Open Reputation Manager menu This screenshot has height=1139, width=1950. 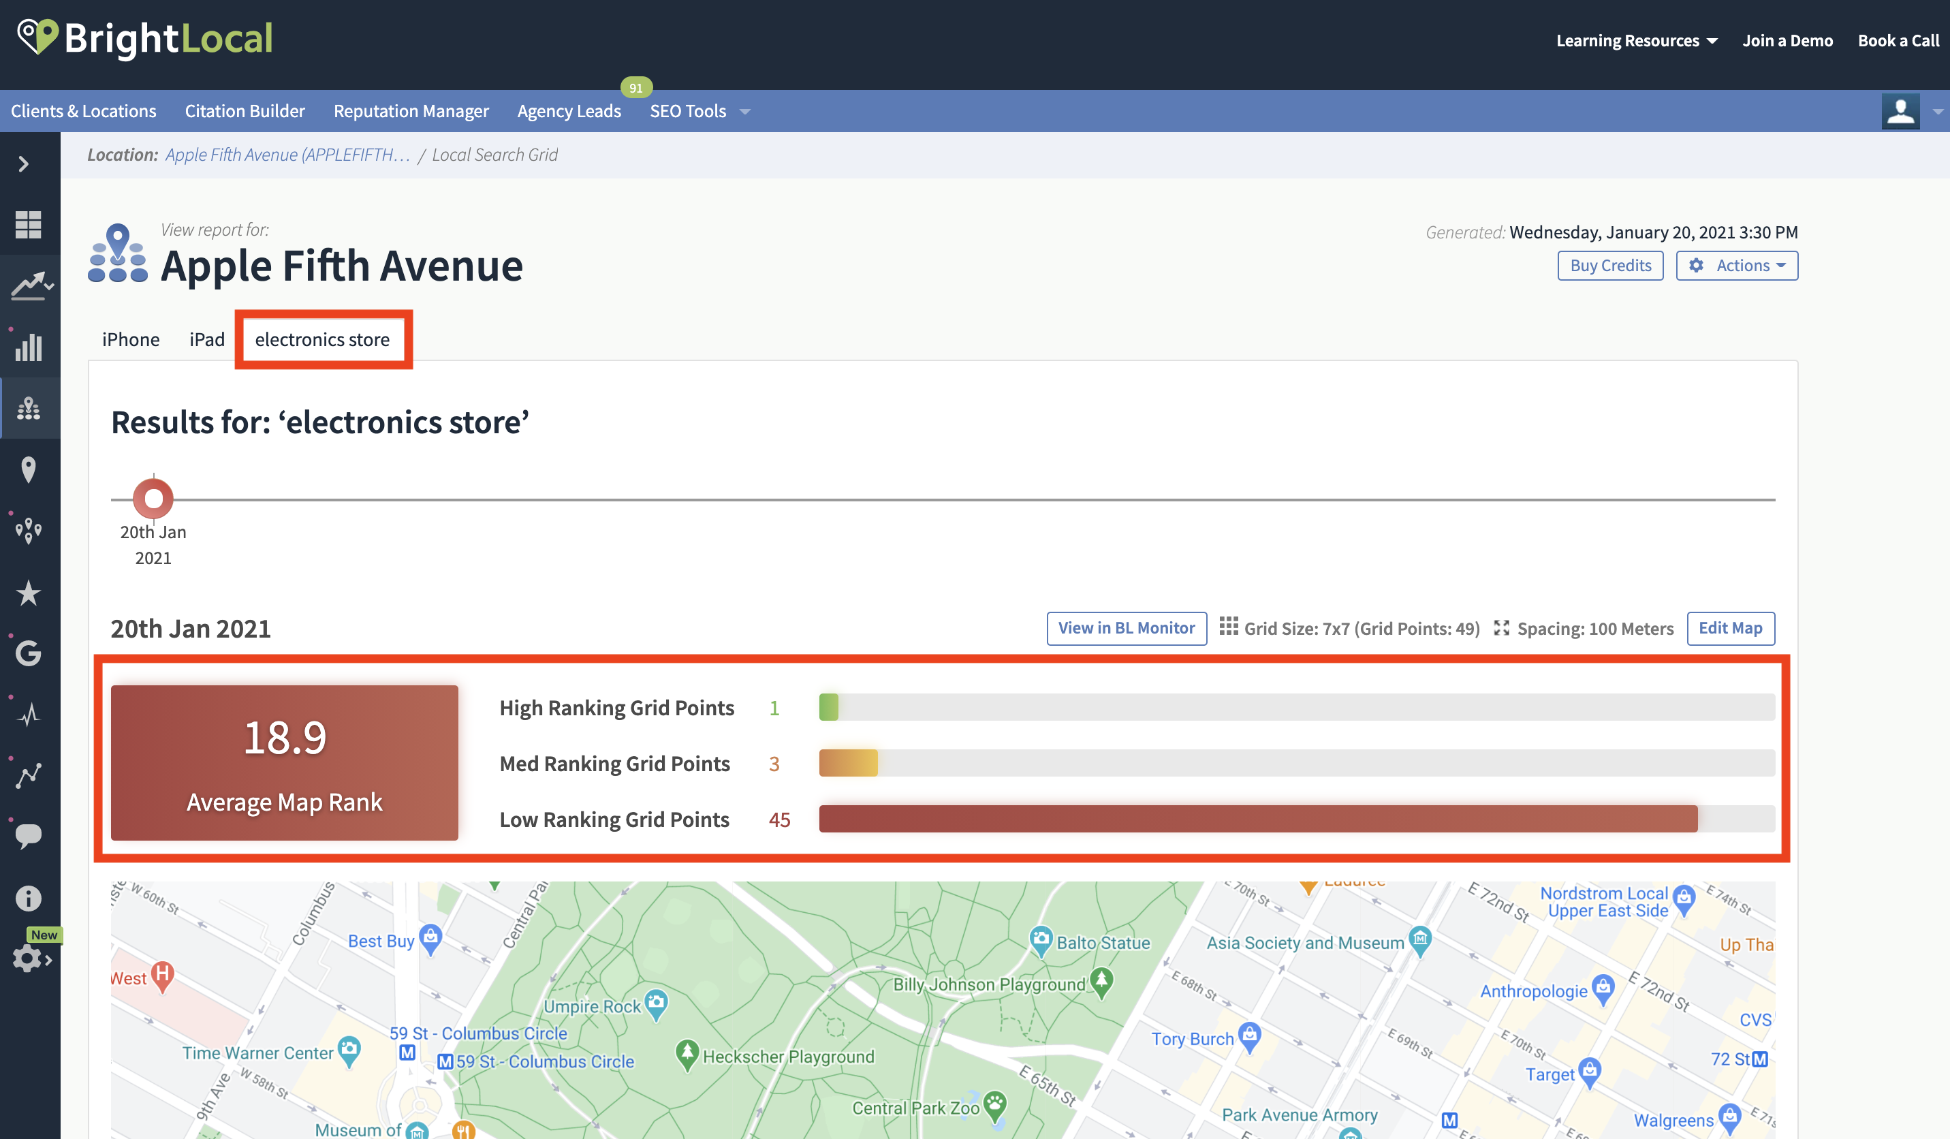pos(411,110)
